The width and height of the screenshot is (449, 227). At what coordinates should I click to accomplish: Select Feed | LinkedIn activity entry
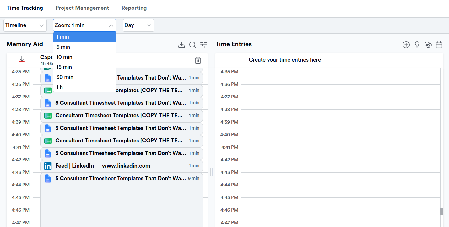(122, 166)
